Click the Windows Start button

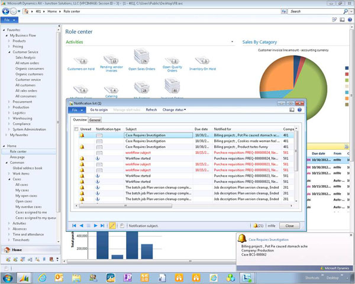(8, 277)
